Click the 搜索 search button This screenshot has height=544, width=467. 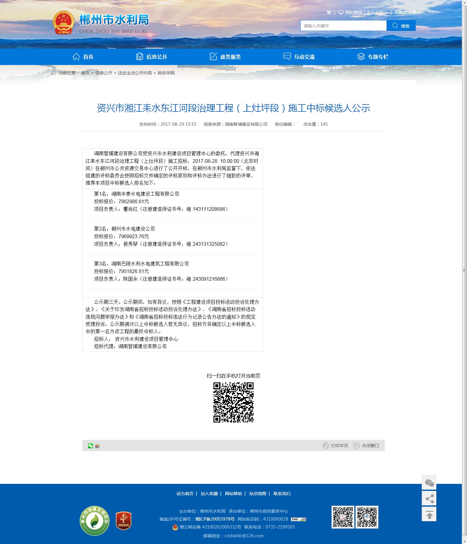click(x=401, y=26)
